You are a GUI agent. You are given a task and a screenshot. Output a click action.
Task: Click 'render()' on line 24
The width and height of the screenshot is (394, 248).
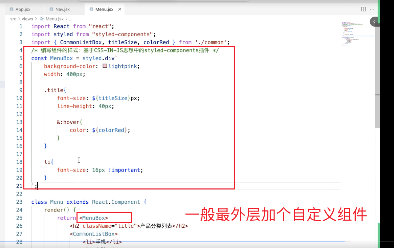(57, 210)
